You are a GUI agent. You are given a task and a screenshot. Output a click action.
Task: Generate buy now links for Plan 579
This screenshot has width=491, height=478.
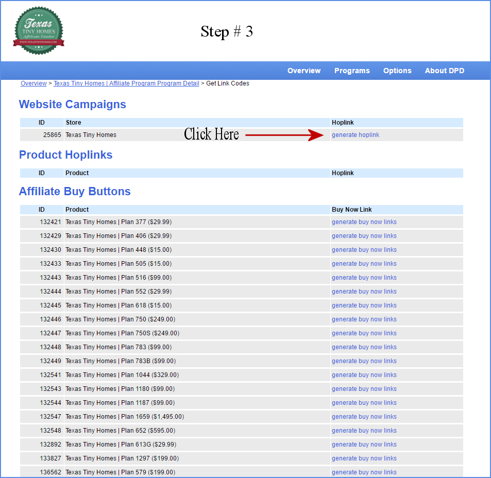[364, 472]
